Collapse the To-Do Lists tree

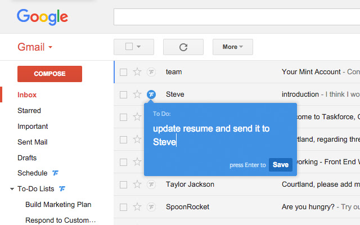click(12, 189)
